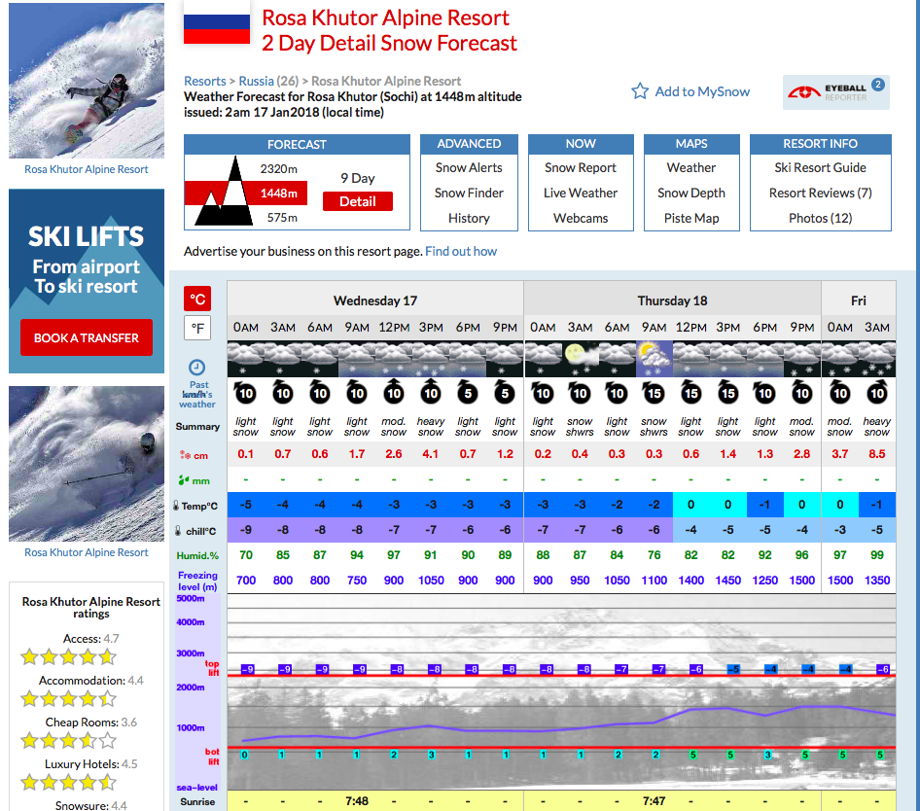920x811 pixels.
Task: Open Resort Reviews (7)
Action: coord(820,194)
